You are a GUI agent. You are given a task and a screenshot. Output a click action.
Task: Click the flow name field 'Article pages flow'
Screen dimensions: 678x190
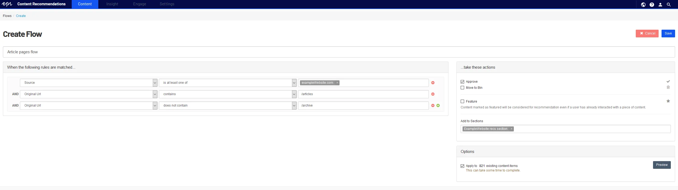(339, 52)
